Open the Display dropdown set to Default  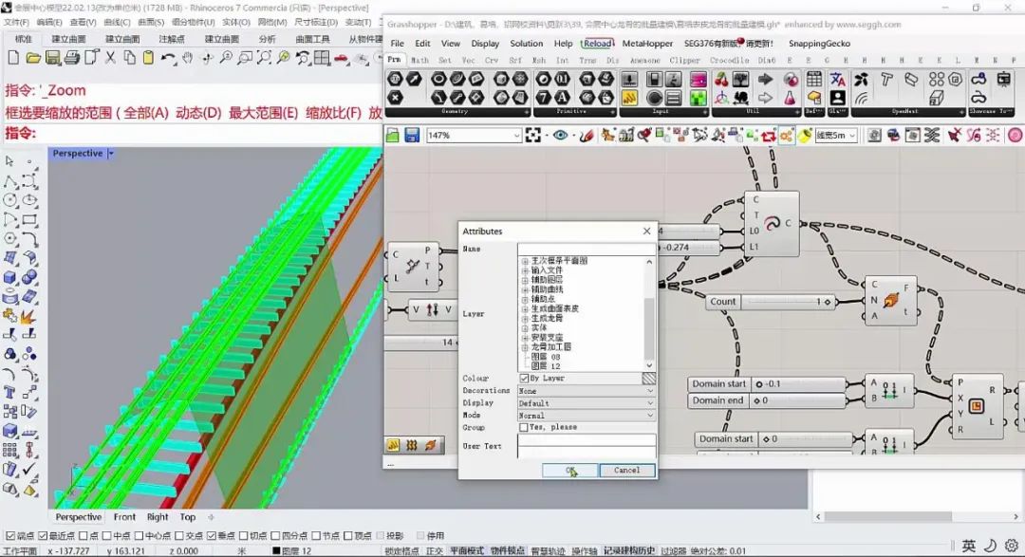point(587,402)
